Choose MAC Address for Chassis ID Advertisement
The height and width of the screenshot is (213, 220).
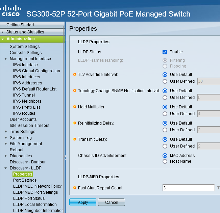[165, 156]
